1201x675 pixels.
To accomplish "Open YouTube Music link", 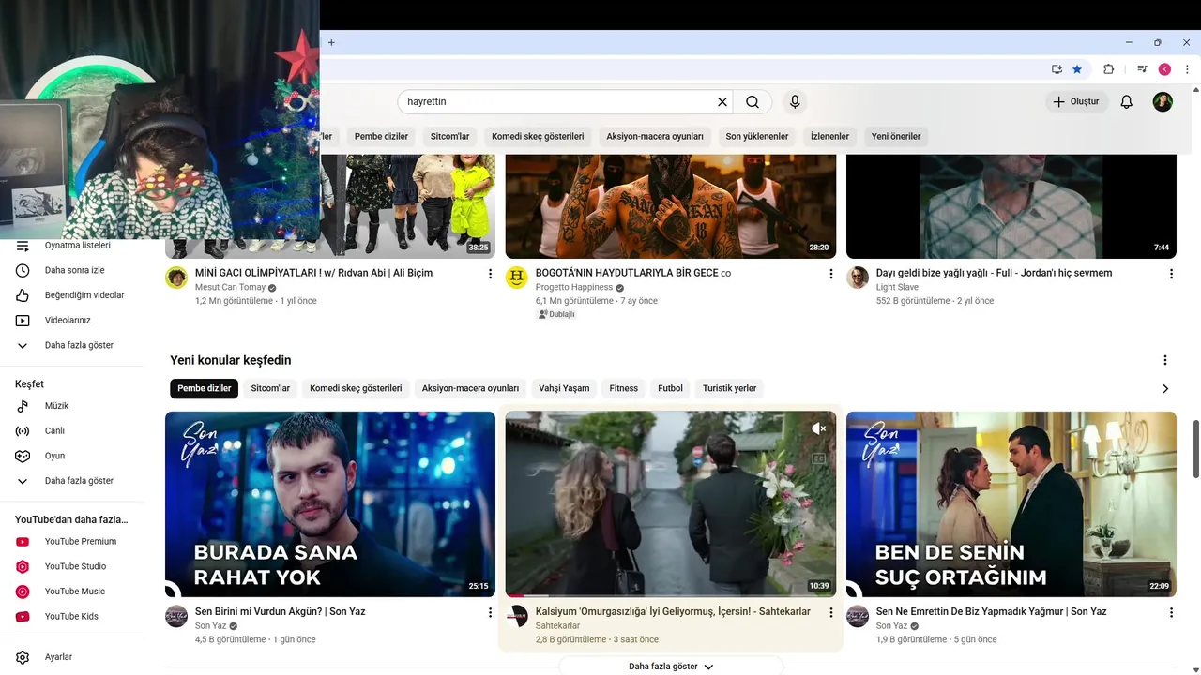I will 75,592.
